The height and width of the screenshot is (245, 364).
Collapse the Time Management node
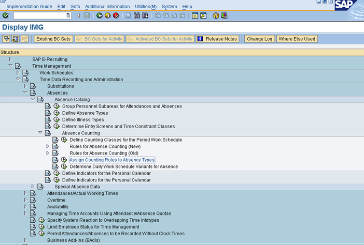(x=10, y=66)
